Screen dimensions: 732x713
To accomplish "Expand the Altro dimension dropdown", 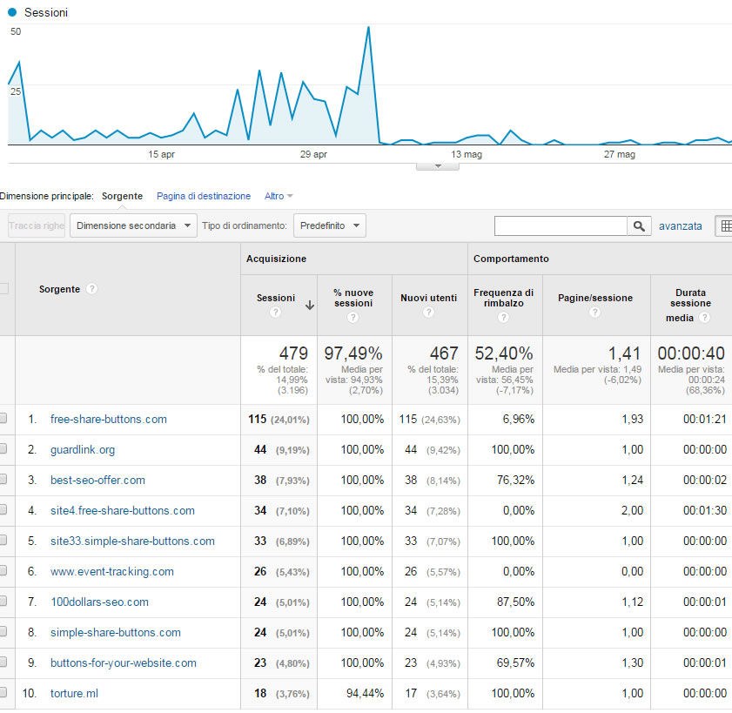I will click(x=279, y=196).
